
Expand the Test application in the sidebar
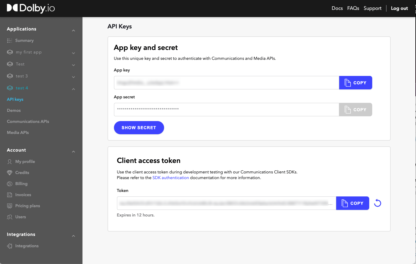[x=73, y=65]
